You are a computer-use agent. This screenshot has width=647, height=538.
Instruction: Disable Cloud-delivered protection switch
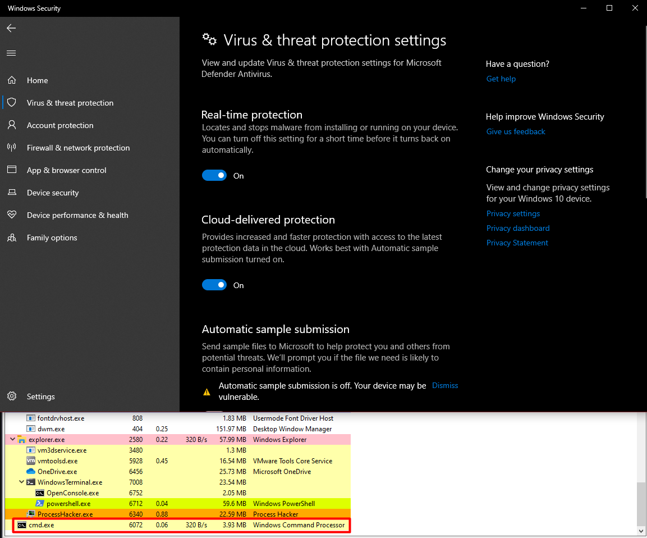click(x=214, y=285)
